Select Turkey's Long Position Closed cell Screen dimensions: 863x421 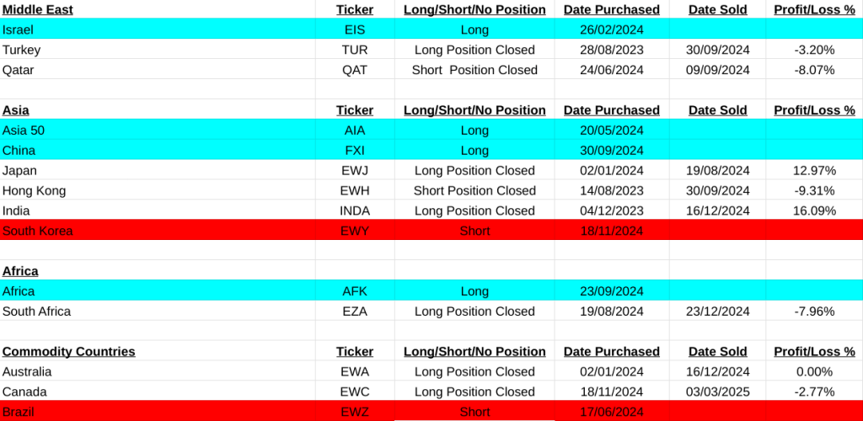click(474, 50)
